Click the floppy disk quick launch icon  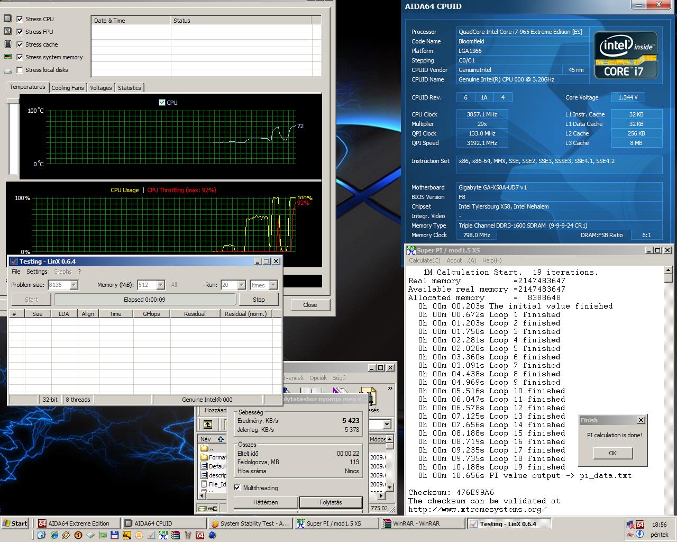click(115, 535)
